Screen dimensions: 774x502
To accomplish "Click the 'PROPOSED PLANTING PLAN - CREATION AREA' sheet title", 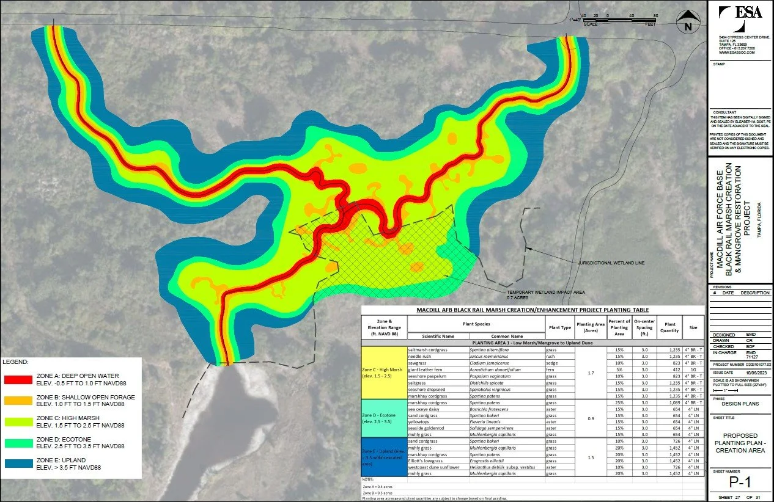I will coord(740,443).
